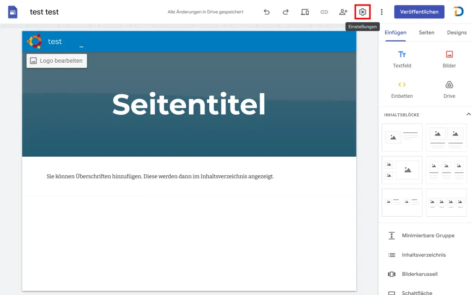Add Minimierbare Gruppe to the page
This screenshot has height=295, width=473.
[x=428, y=236]
